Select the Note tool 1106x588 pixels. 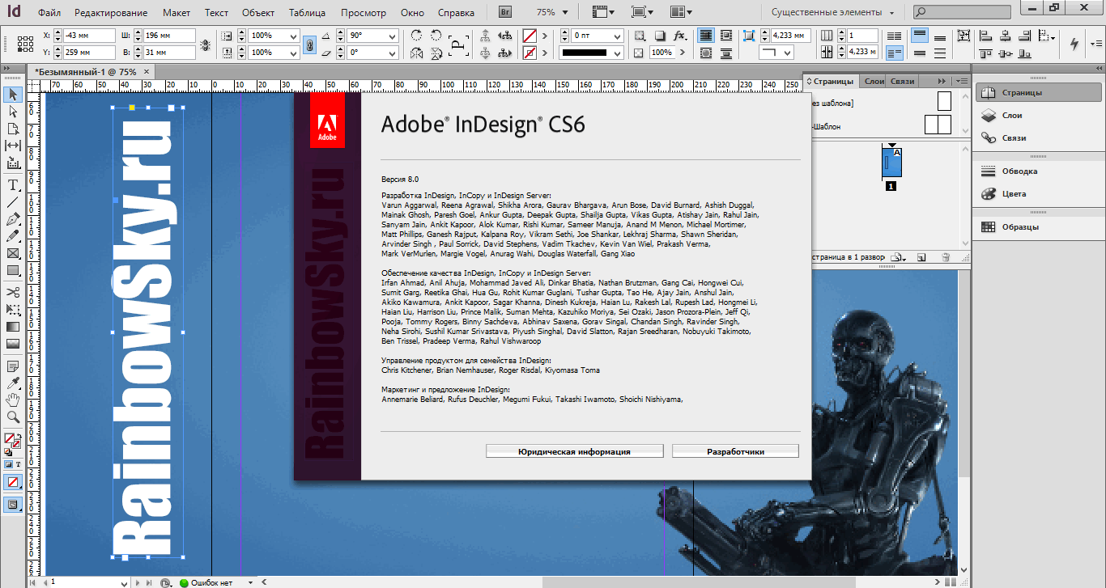coord(13,366)
